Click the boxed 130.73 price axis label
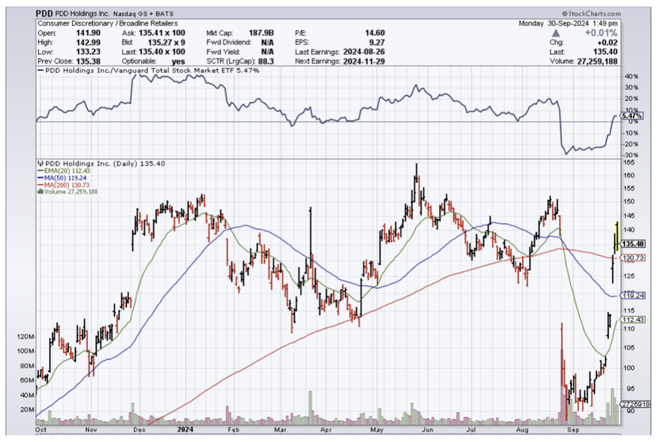 [x=633, y=258]
